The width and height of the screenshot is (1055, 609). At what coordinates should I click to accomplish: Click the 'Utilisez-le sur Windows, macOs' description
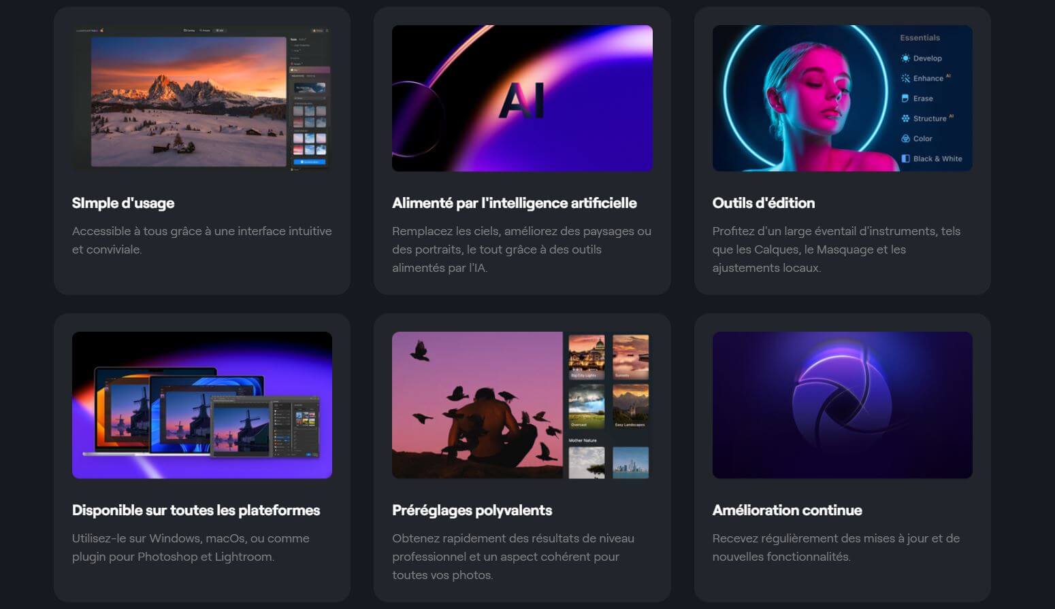pos(191,547)
